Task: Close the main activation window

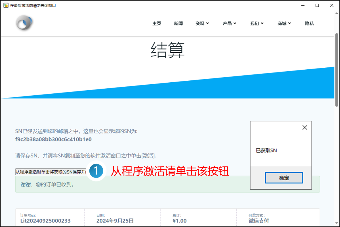Action: pyautogui.click(x=332, y=5)
